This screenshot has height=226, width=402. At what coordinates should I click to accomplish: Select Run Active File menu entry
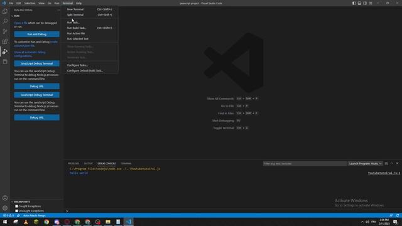pyautogui.click(x=89, y=33)
